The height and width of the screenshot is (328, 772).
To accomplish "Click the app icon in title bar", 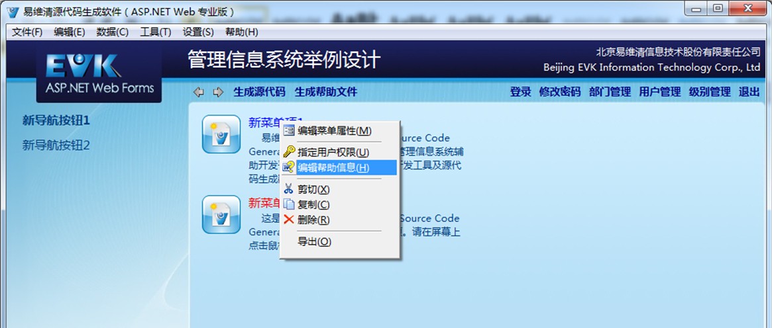I will (x=13, y=12).
